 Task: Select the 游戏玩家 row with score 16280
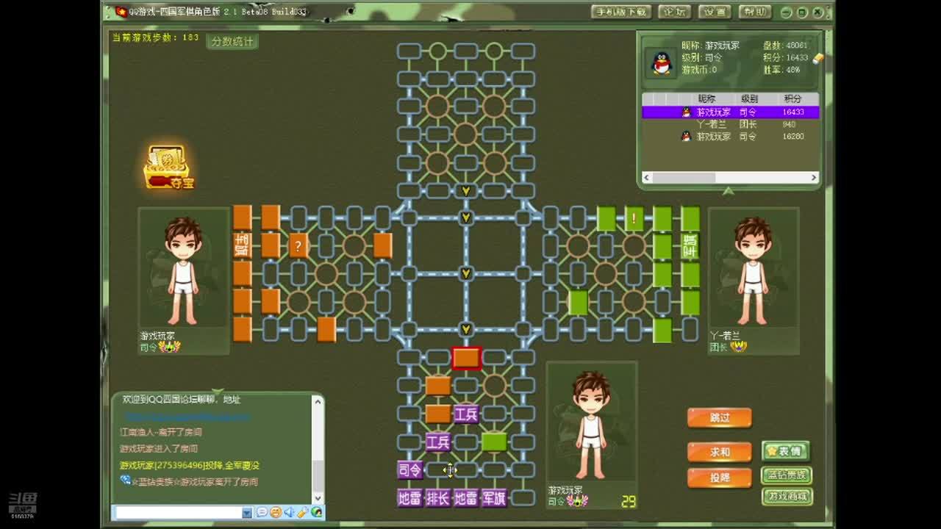click(730, 137)
